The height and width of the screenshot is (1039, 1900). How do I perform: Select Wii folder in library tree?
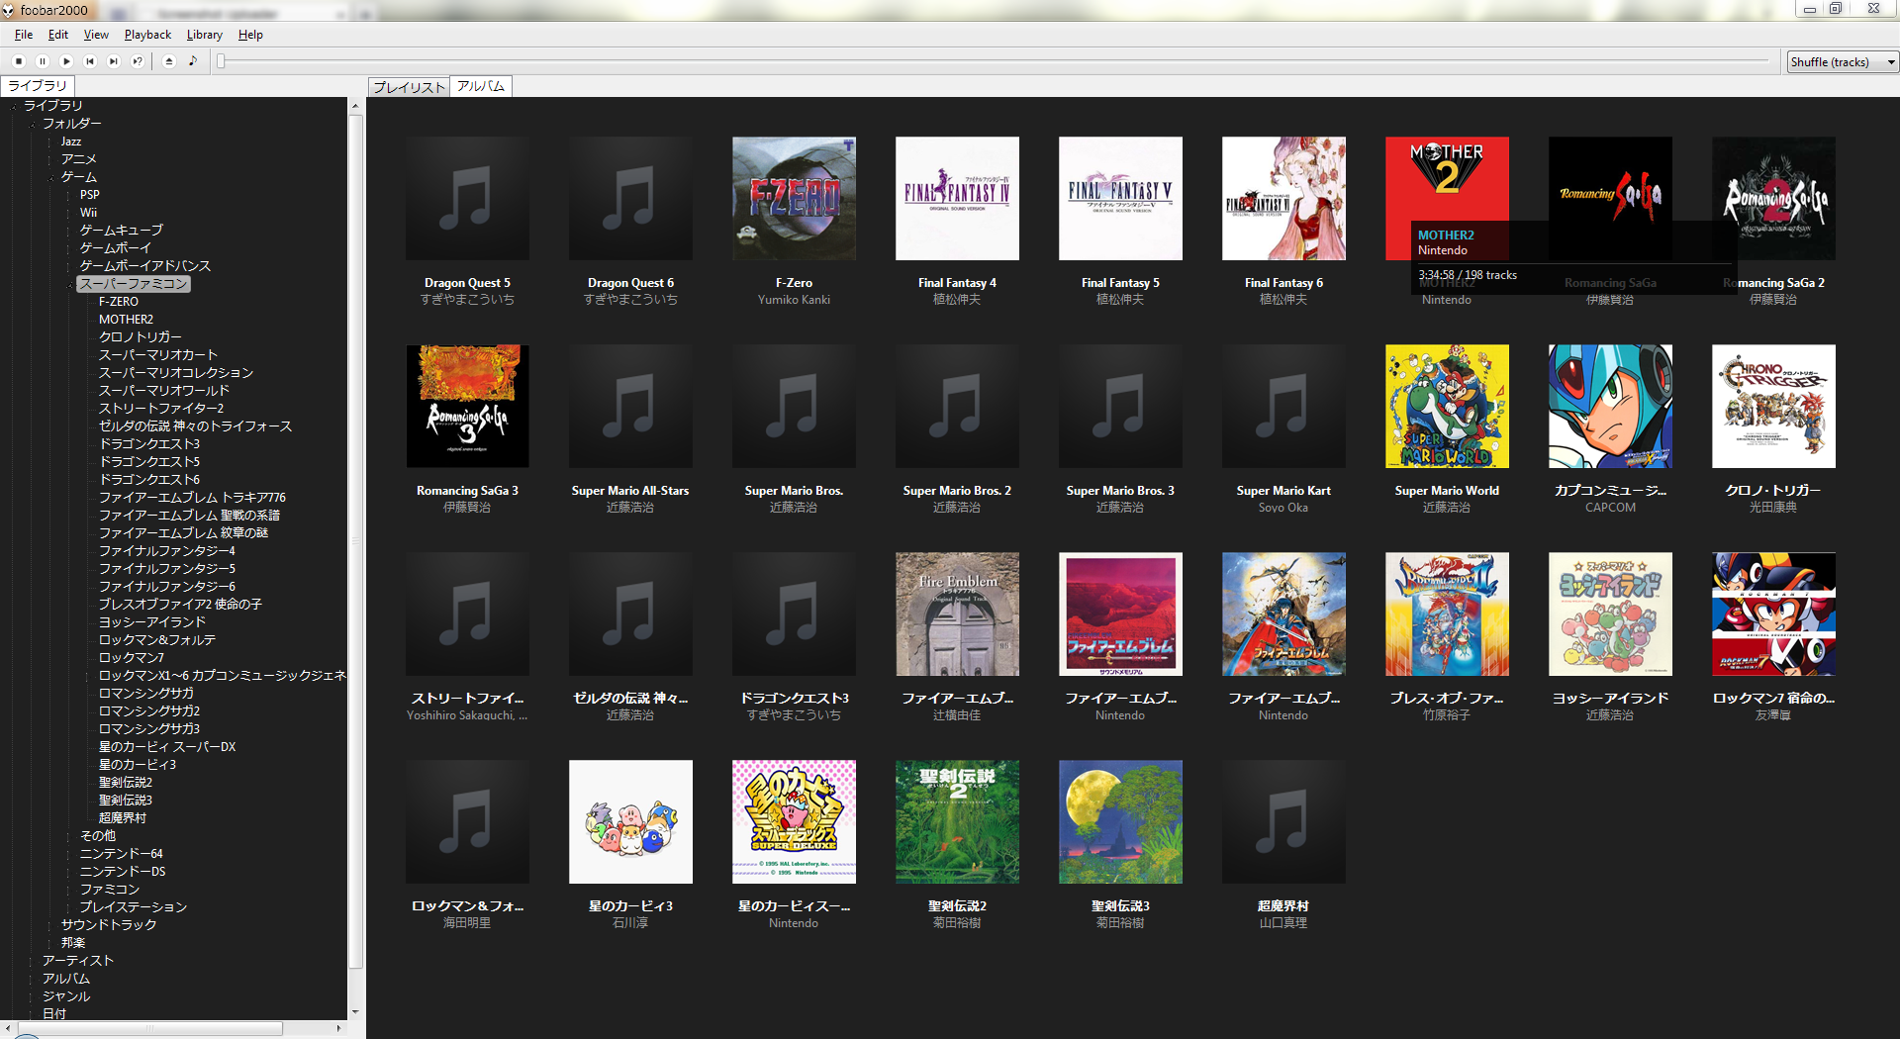88,213
